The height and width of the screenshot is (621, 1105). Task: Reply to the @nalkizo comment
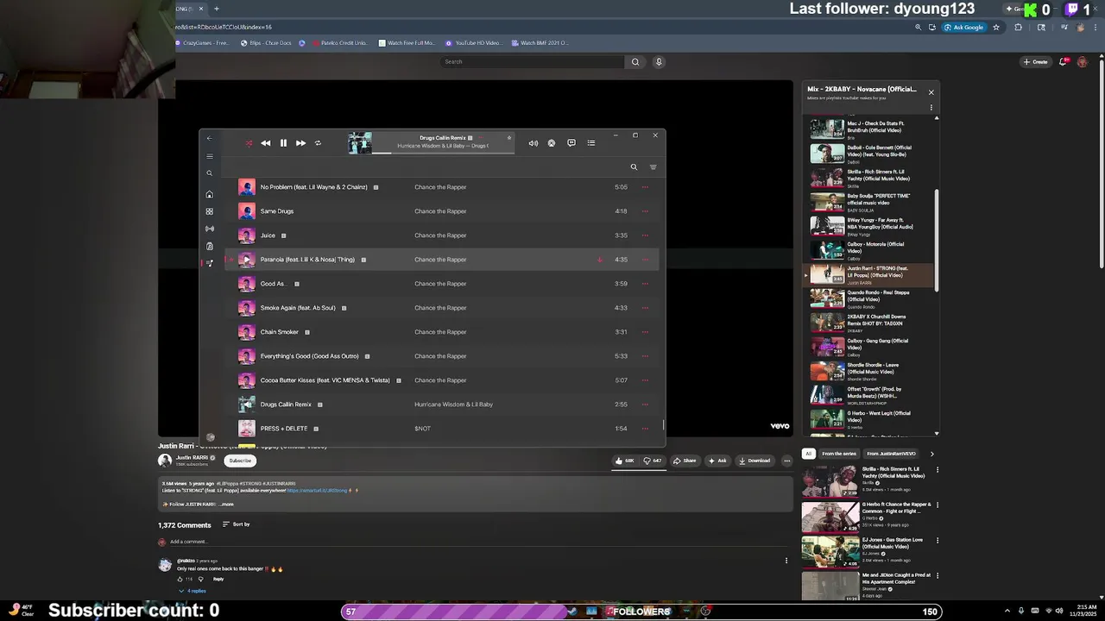point(218,579)
